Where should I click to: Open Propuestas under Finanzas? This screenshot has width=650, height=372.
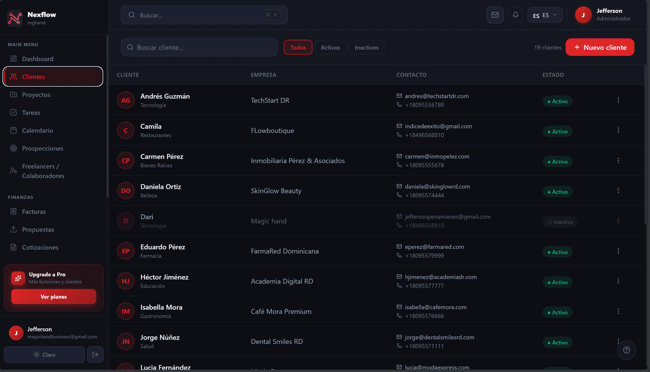pyautogui.click(x=54, y=229)
